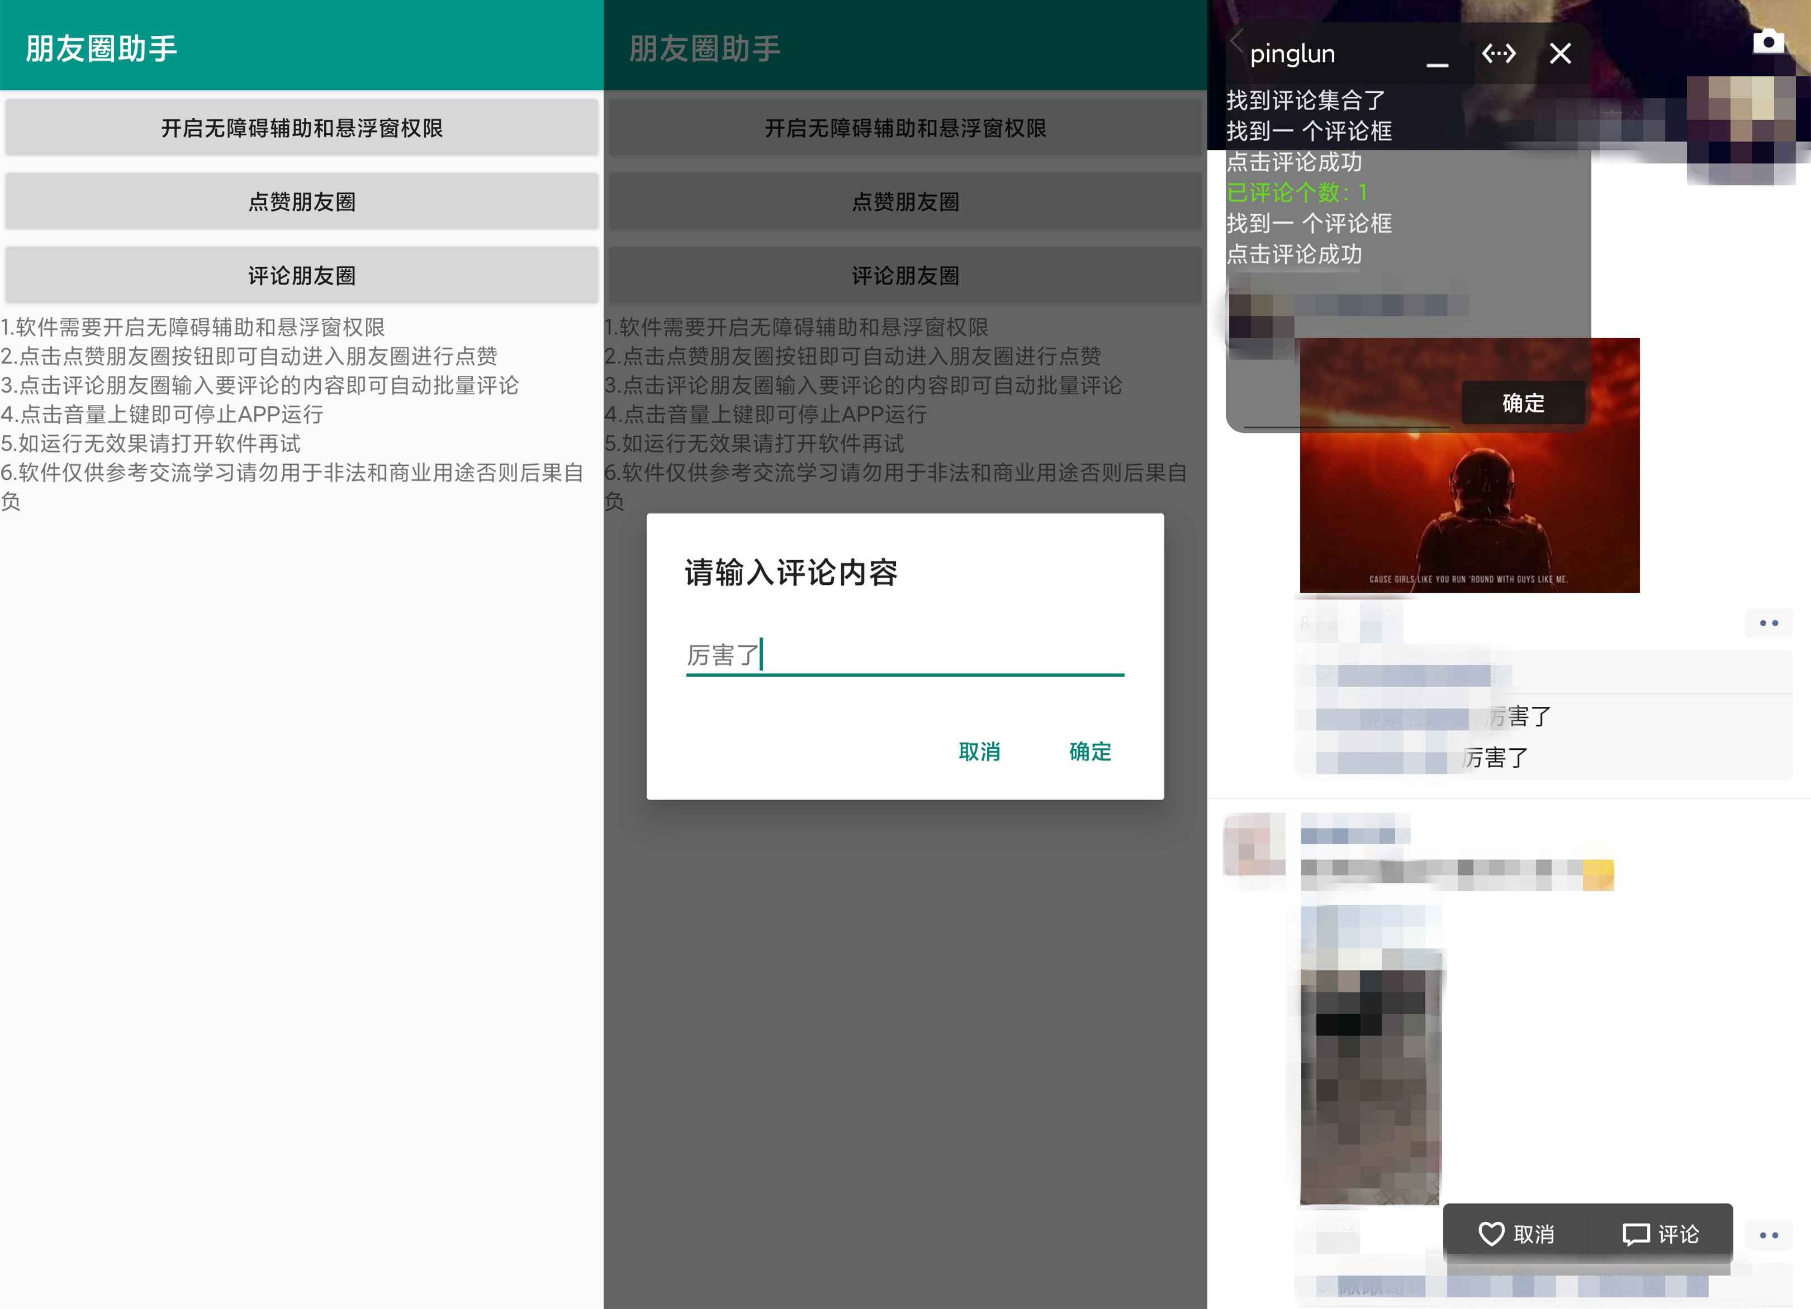Viewport: 1811px width, 1309px height.
Task: Click 确定 in the comment dialog
Action: pos(1090,752)
